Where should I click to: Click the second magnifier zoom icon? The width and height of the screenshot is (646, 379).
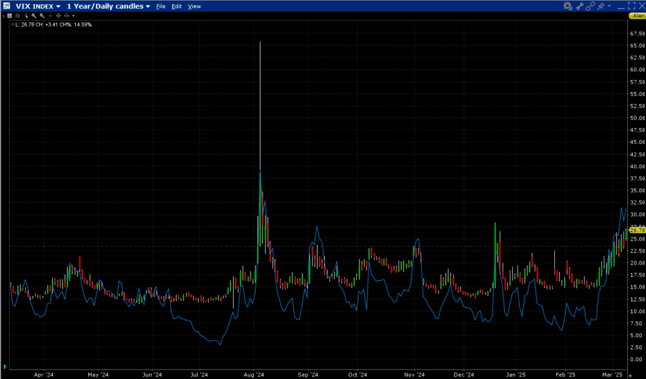[42, 16]
